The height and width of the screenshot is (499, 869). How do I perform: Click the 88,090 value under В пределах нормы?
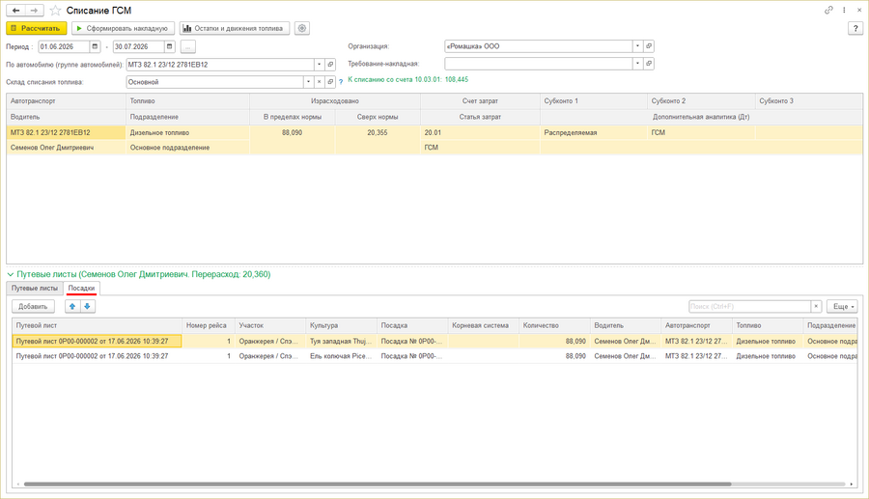coord(292,132)
